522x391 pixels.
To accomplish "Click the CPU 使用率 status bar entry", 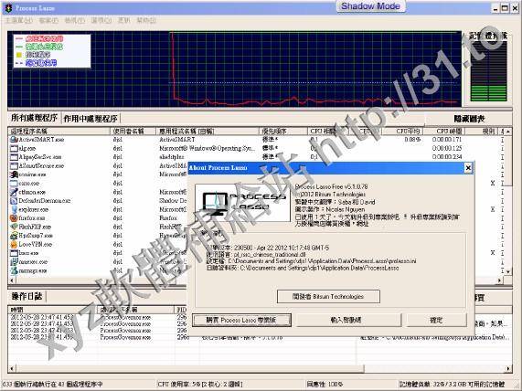I will tap(200, 385).
